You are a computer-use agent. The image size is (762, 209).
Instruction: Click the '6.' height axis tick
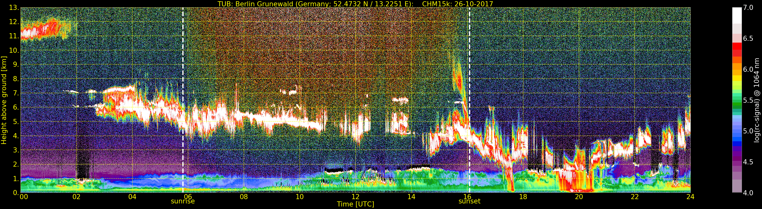pos(16,107)
